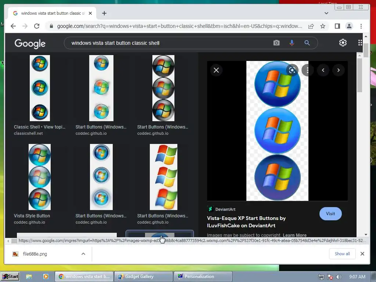This screenshot has width=376, height=282.
Task: Close the image preview panel
Action: coord(216,70)
